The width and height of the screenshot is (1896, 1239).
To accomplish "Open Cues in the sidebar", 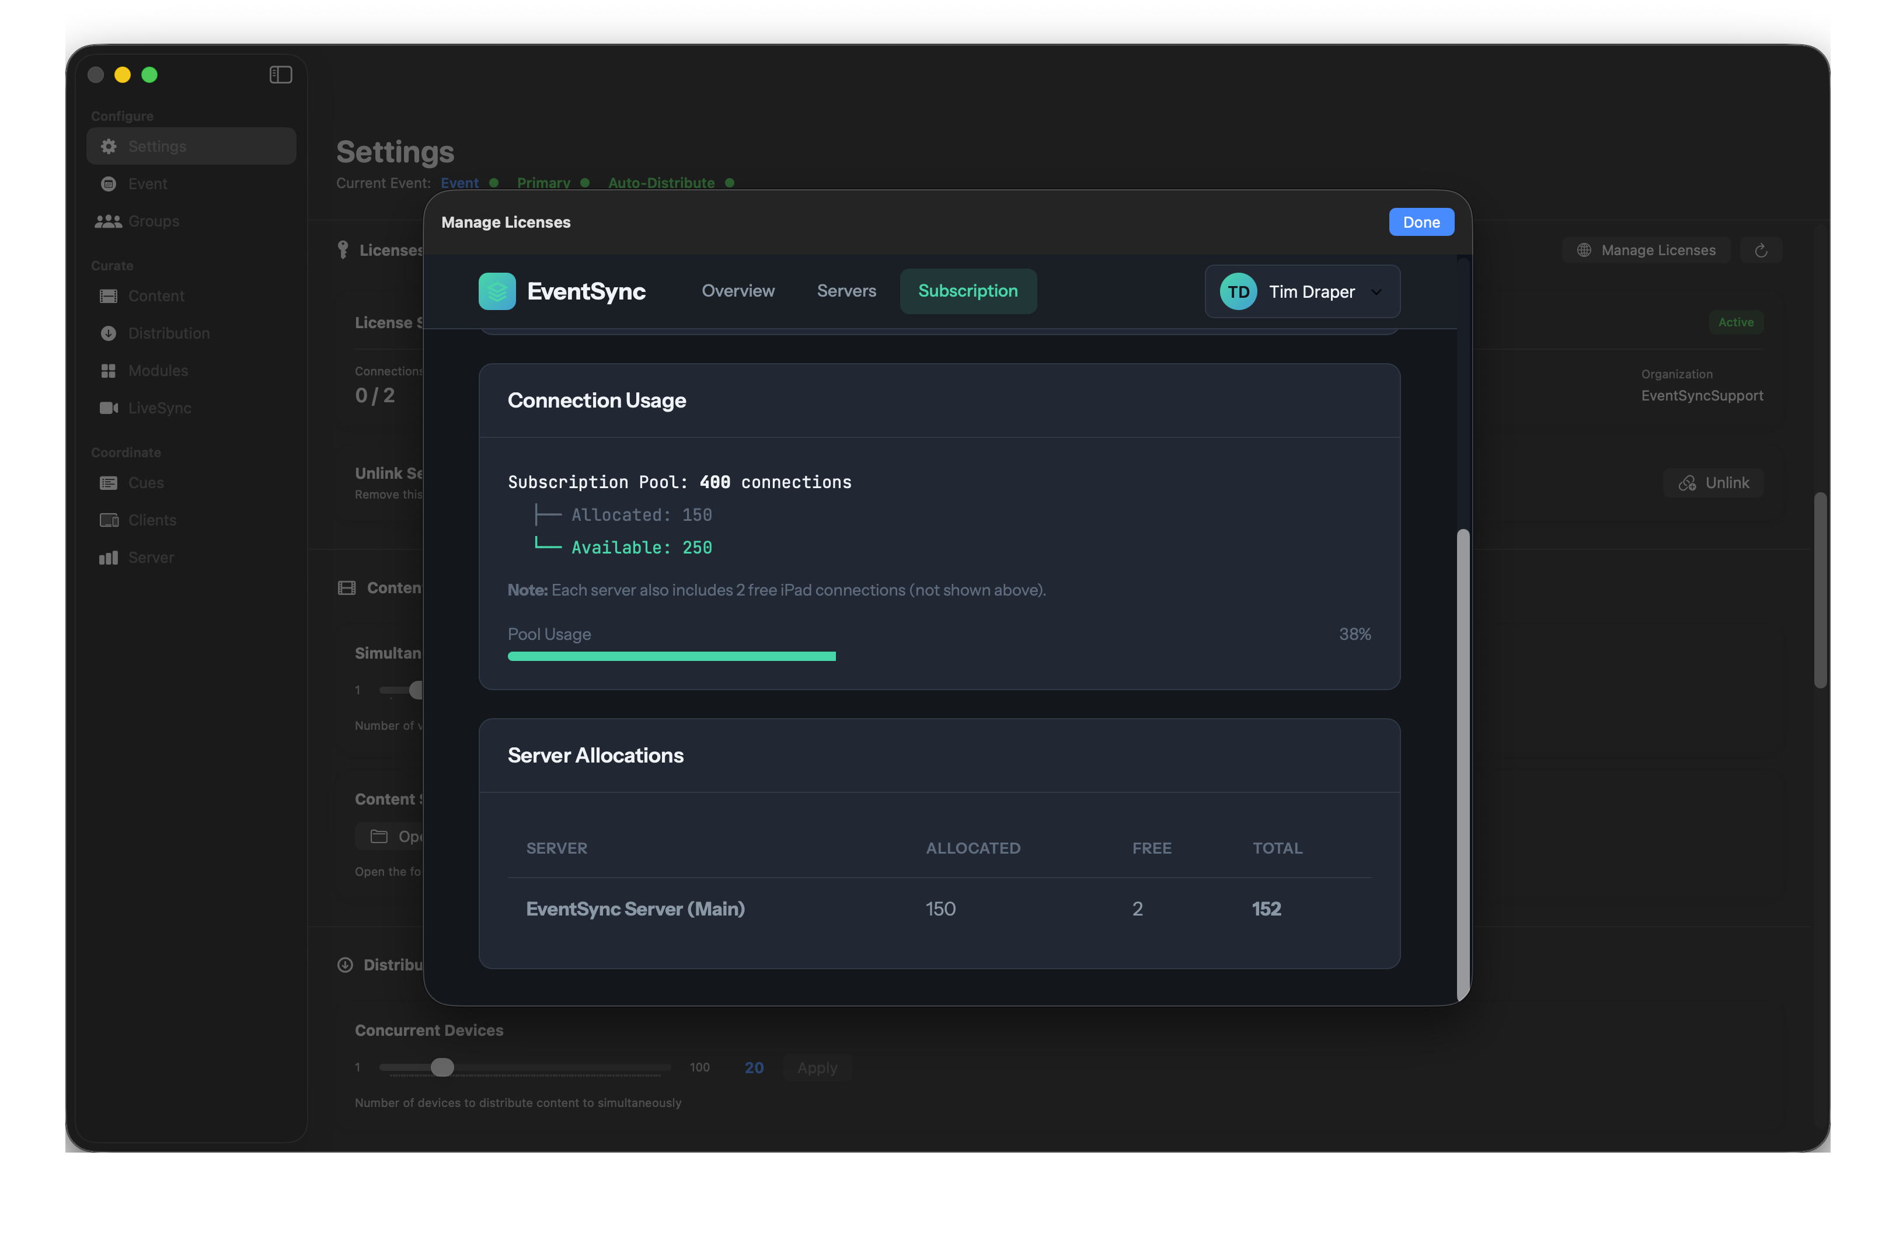I will 191,483.
